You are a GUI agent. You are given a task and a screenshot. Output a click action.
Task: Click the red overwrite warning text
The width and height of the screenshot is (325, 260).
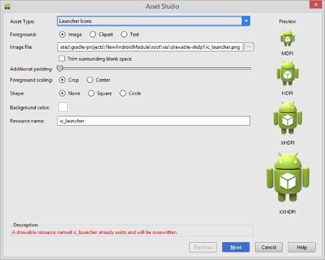pos(95,232)
